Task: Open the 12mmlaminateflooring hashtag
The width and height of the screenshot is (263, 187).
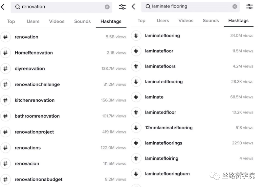Action: (x=169, y=128)
